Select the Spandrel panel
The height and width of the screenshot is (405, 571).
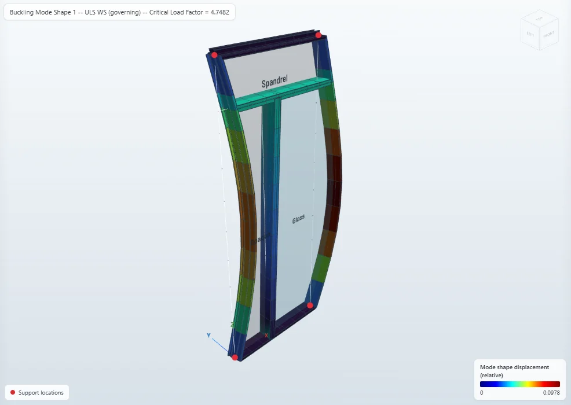tap(271, 69)
